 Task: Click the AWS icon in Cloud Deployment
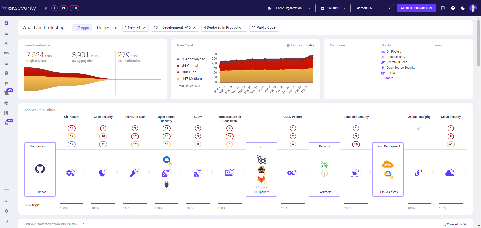point(388,164)
